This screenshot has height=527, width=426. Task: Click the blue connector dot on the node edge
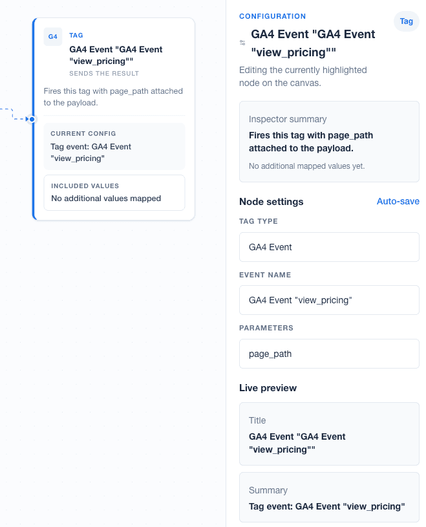(30, 119)
